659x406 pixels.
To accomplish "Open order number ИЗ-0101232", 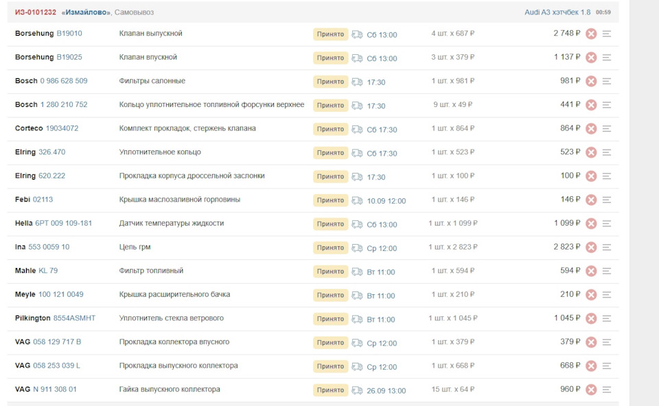I will [36, 12].
